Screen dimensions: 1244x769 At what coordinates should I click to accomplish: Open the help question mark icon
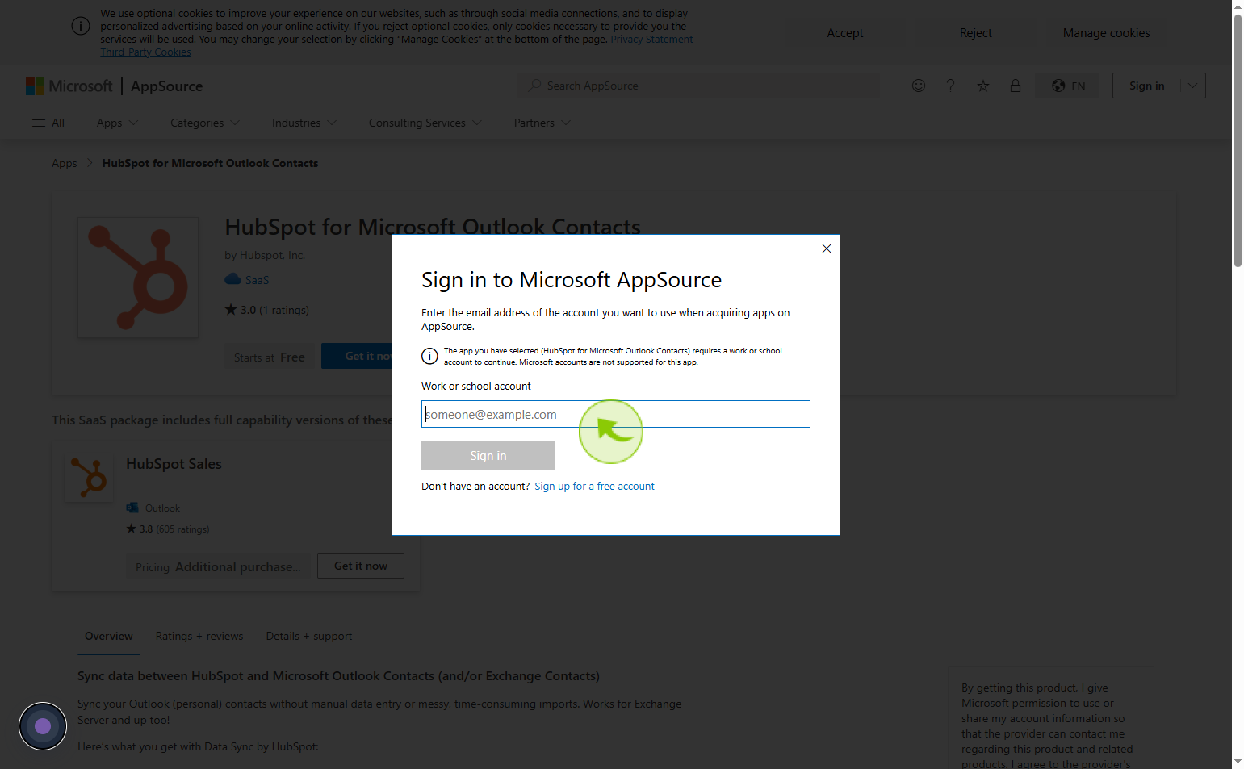[x=951, y=86]
